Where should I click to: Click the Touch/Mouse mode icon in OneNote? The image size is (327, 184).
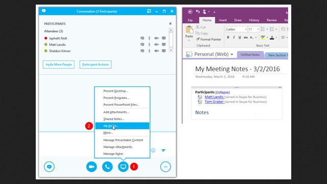tap(204, 12)
